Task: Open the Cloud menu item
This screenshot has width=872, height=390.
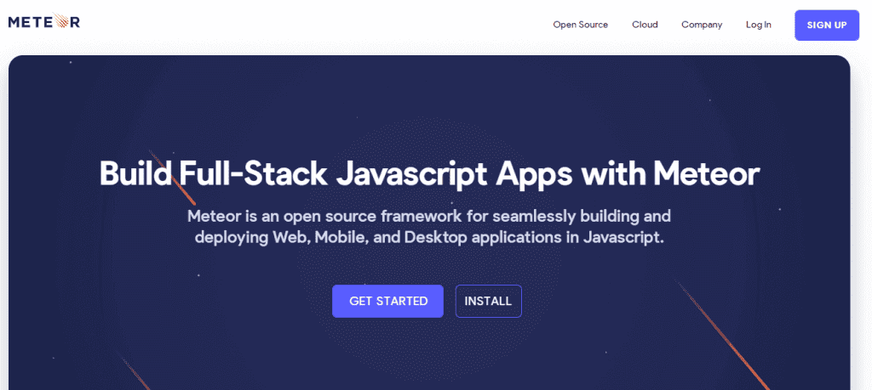Action: click(x=645, y=25)
